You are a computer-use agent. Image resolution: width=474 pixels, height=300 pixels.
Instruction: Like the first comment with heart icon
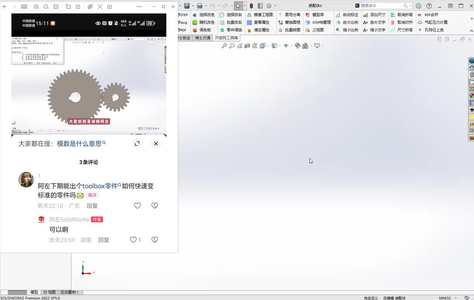tap(138, 205)
